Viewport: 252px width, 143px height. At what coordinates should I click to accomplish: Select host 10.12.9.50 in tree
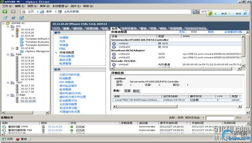[x=27, y=70]
